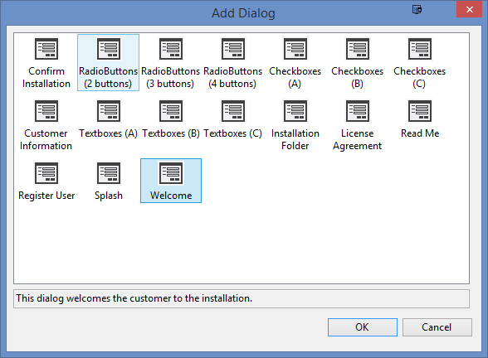Image resolution: width=488 pixels, height=358 pixels.
Task: Select the Confirm Installation dialog icon
Action: 46,49
